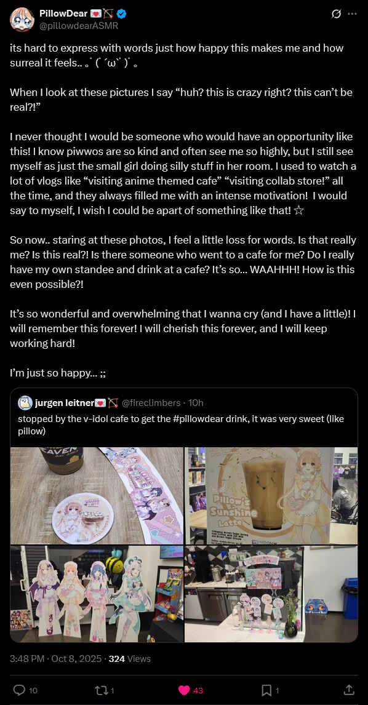Viewport: 368px width, 705px height.
Task: Click the verified blue checkmark badge
Action: (122, 14)
